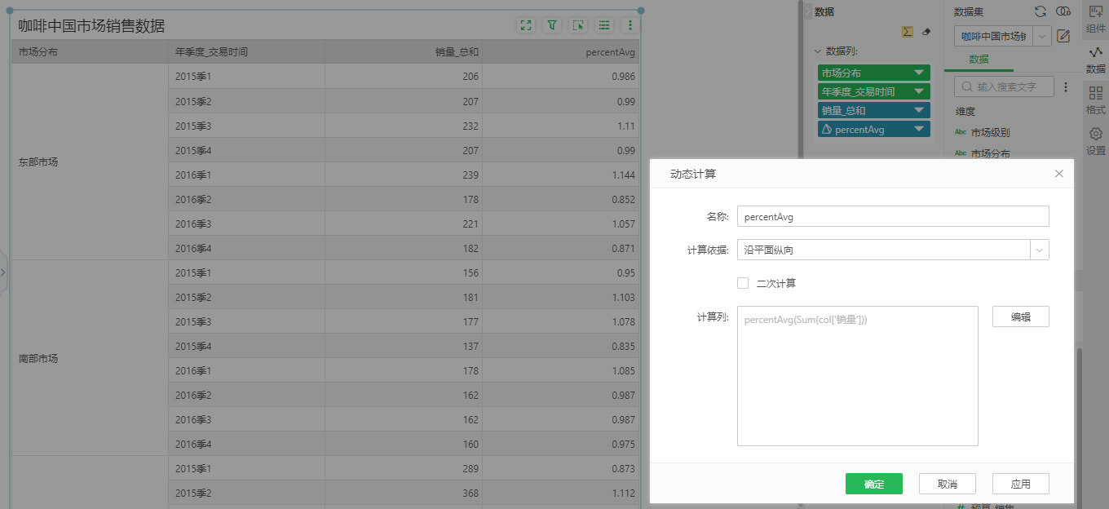Click the 编辑 button beside formula box
The width and height of the screenshot is (1109, 509).
click(x=1020, y=316)
